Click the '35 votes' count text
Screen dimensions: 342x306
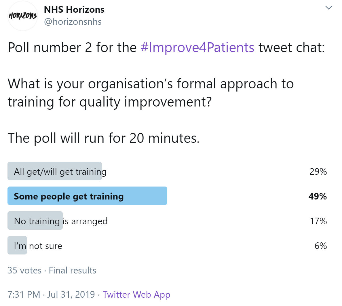24,271
